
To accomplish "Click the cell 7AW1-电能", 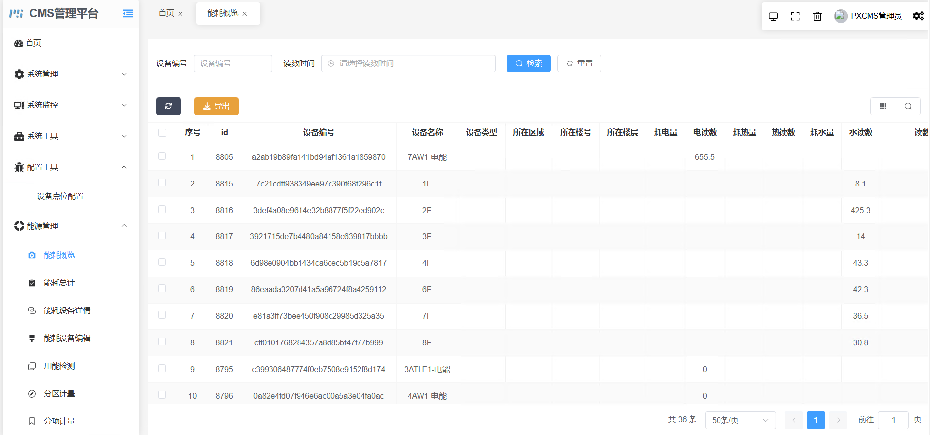I will [427, 157].
